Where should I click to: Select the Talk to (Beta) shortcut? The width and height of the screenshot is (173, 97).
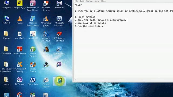click(x=59, y=50)
